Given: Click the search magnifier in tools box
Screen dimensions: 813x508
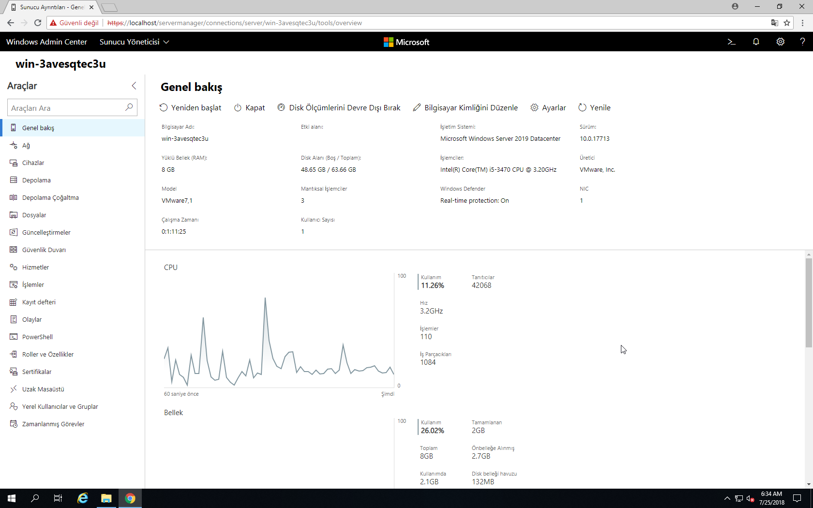Looking at the screenshot, I should click(x=129, y=107).
